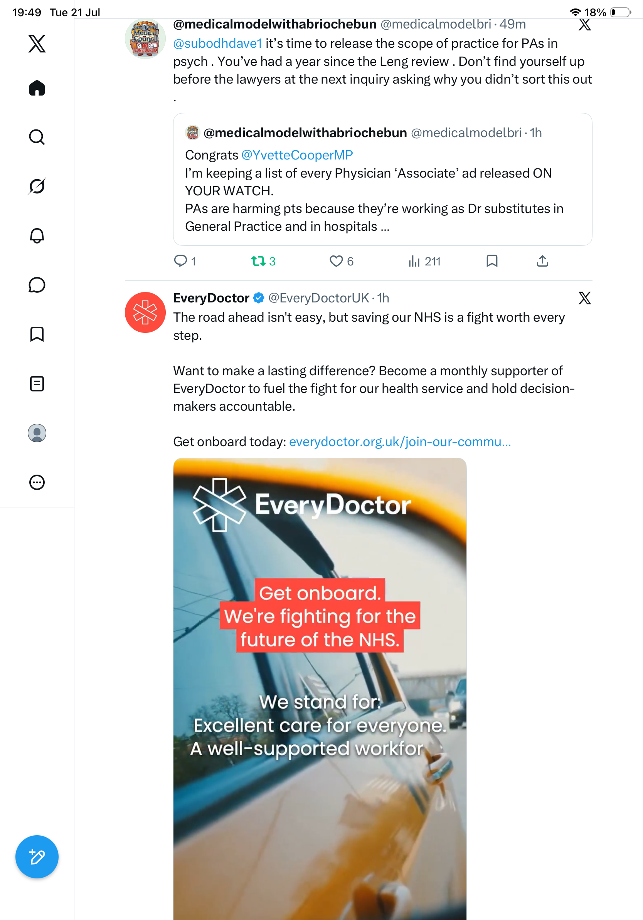Open the Home feed from the sidebar
The height and width of the screenshot is (920, 643).
tap(37, 88)
